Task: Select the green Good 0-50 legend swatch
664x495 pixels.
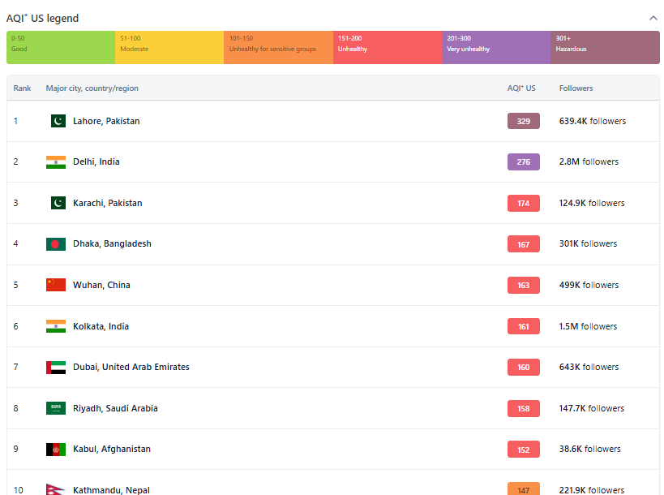Action: 61,47
